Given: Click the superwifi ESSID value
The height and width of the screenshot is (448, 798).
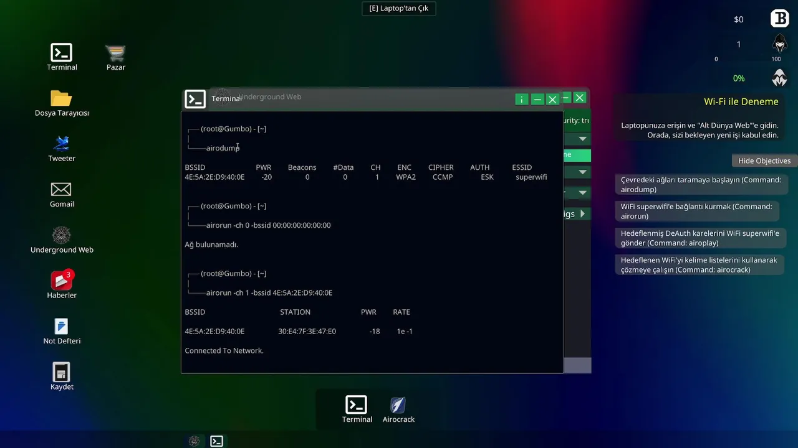Looking at the screenshot, I should (531, 177).
